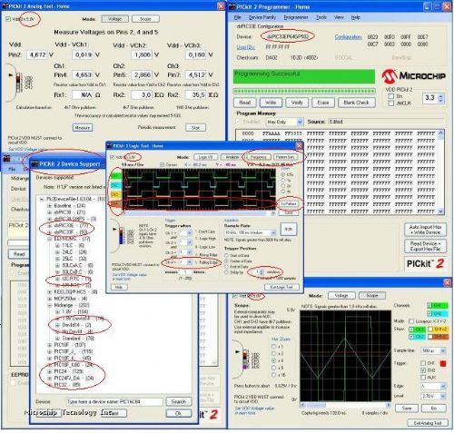Expand the PIC24 node in the device tree
This screenshot has width=454, height=433.
click(x=49, y=371)
